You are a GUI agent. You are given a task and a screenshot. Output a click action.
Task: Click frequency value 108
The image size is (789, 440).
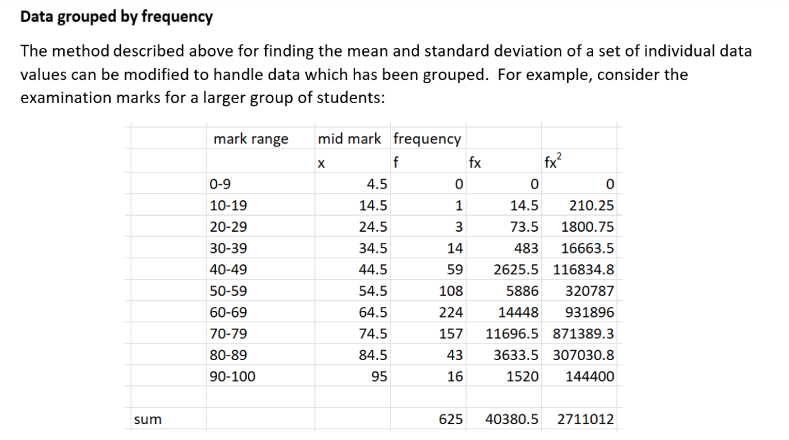tap(451, 291)
